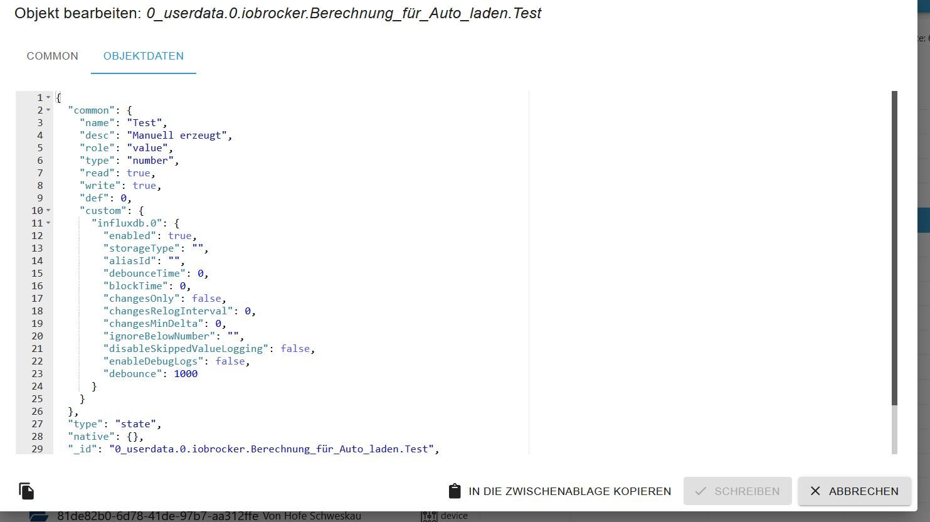Viewport: 930px width, 522px height.
Task: Click line number 23 in the gutter
Action: [x=36, y=374]
